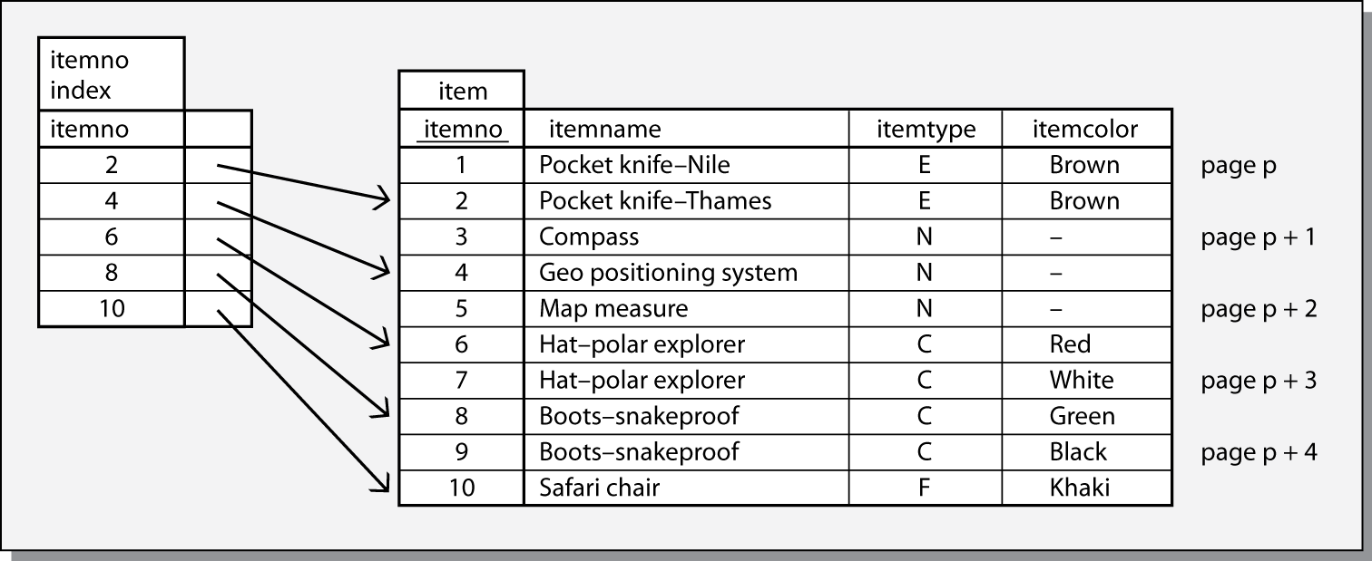Click the itemtype column header
This screenshot has height=561, width=1372.
(926, 130)
